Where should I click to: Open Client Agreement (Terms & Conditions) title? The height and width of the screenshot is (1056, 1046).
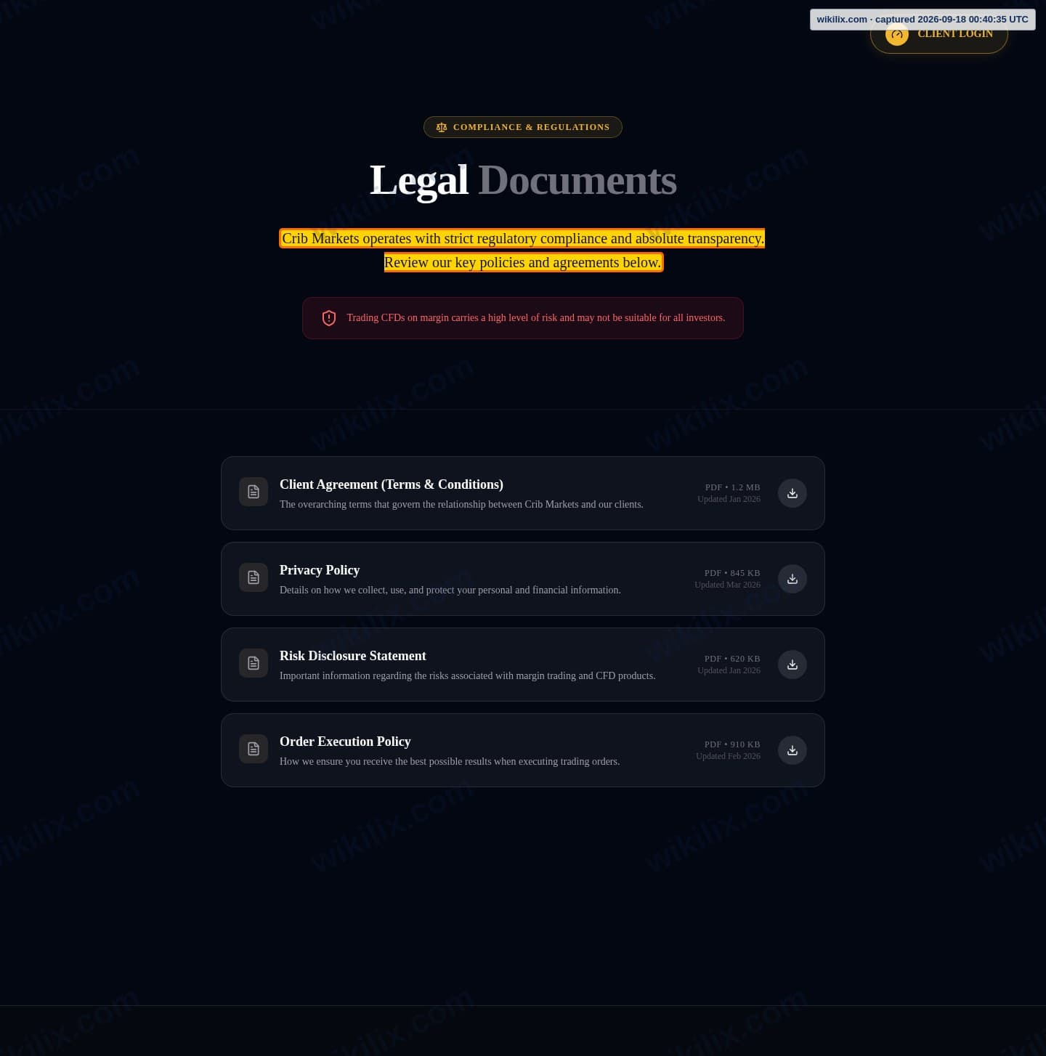[x=392, y=484]
